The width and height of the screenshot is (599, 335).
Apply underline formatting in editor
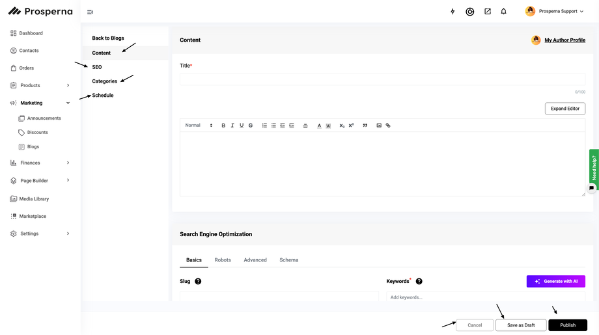pyautogui.click(x=242, y=126)
